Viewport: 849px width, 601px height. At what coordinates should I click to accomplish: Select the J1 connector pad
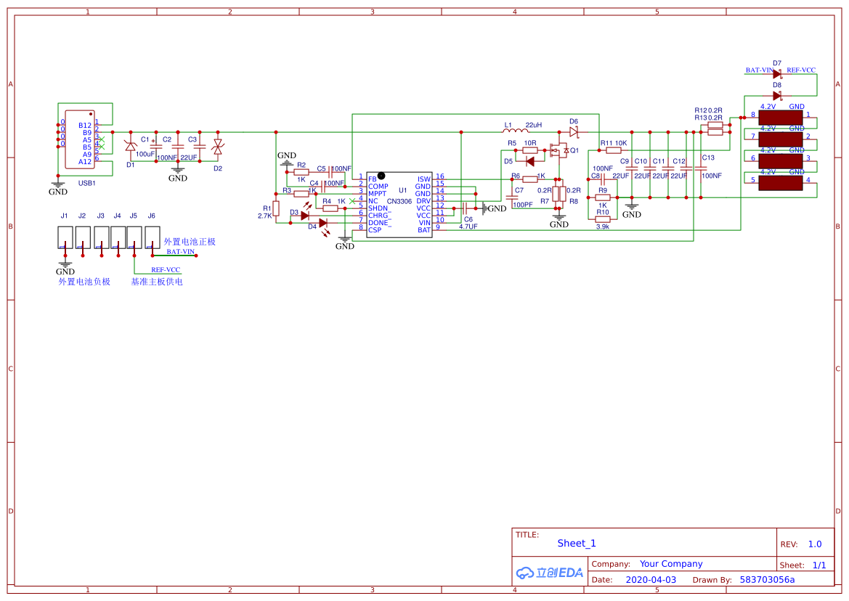click(65, 237)
